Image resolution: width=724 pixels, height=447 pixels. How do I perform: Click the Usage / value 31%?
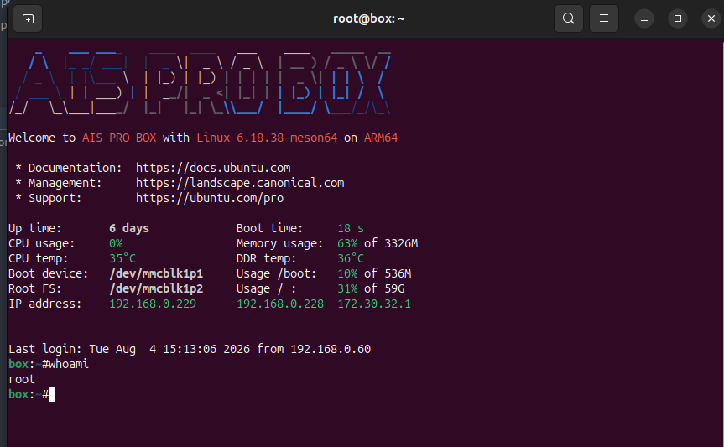(347, 288)
